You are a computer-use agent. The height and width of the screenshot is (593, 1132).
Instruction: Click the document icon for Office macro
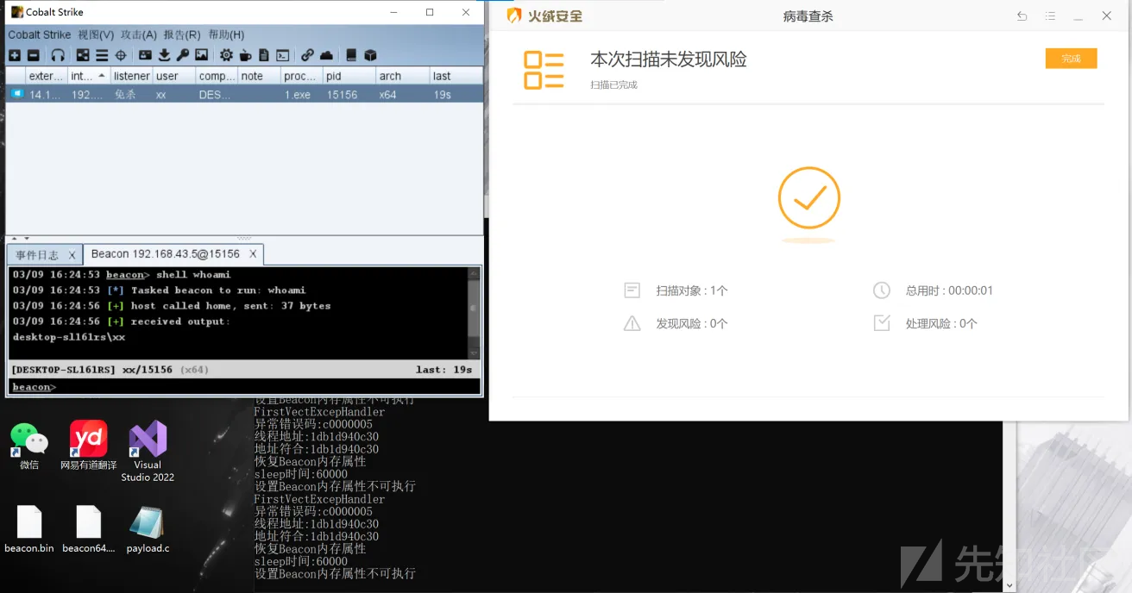(264, 55)
